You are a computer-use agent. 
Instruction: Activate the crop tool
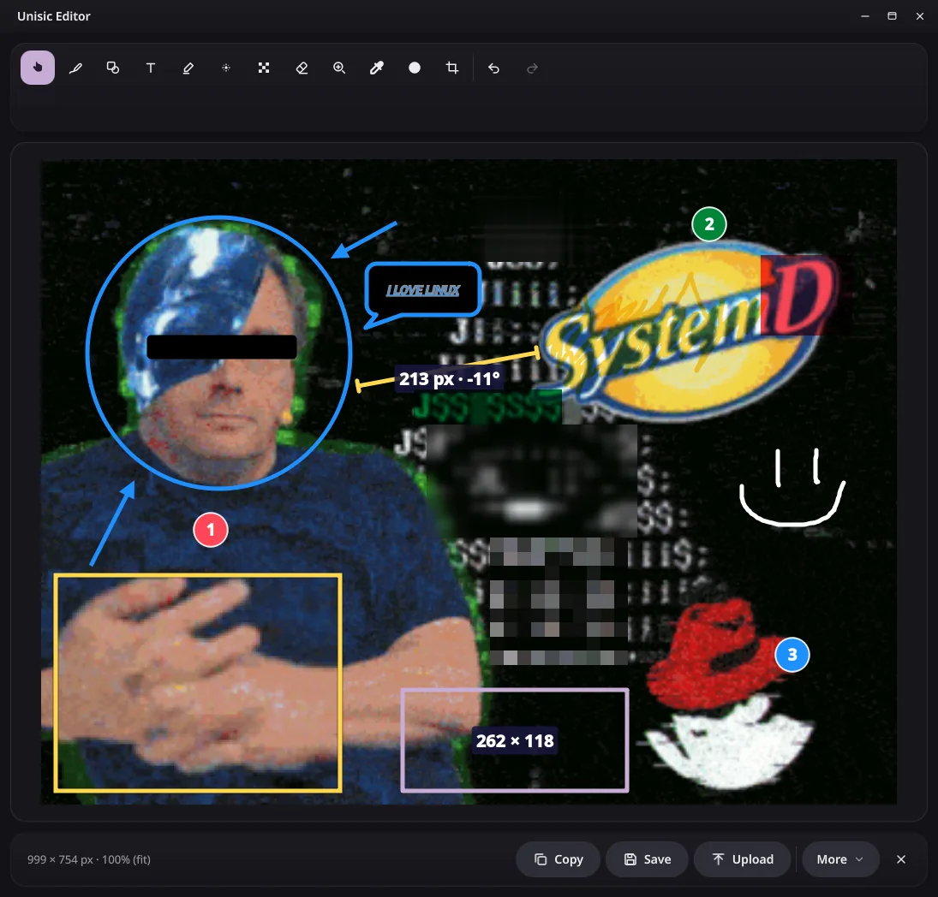452,68
